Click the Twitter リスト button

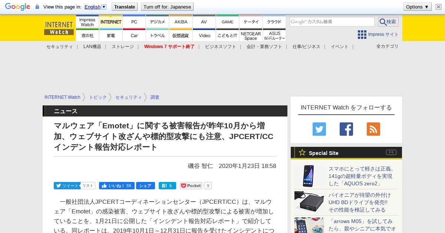(88, 186)
